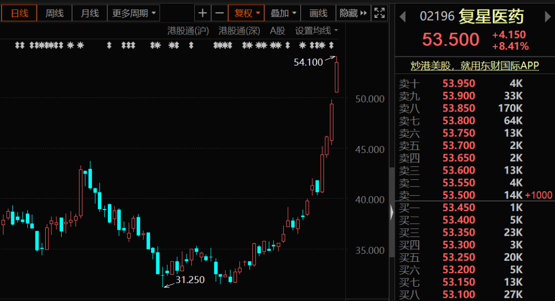Click the fullscreen expand icon
Screen dimensions: 555x301
click(x=379, y=13)
